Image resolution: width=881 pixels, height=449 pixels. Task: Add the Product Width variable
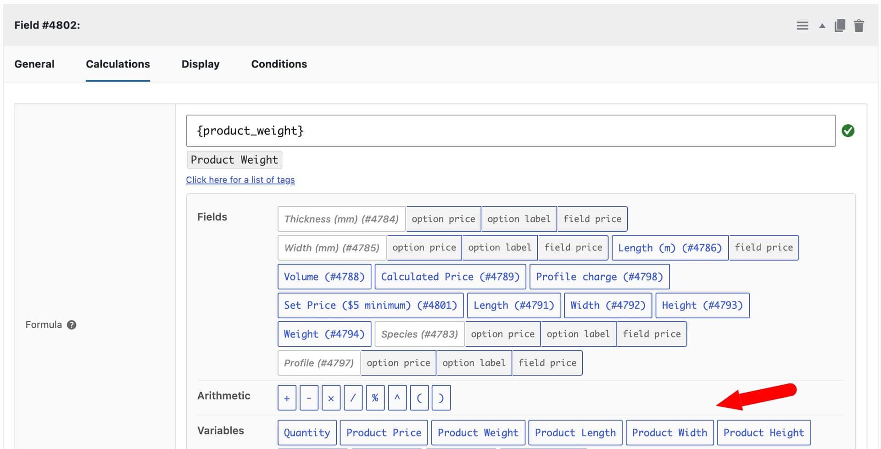coord(669,432)
